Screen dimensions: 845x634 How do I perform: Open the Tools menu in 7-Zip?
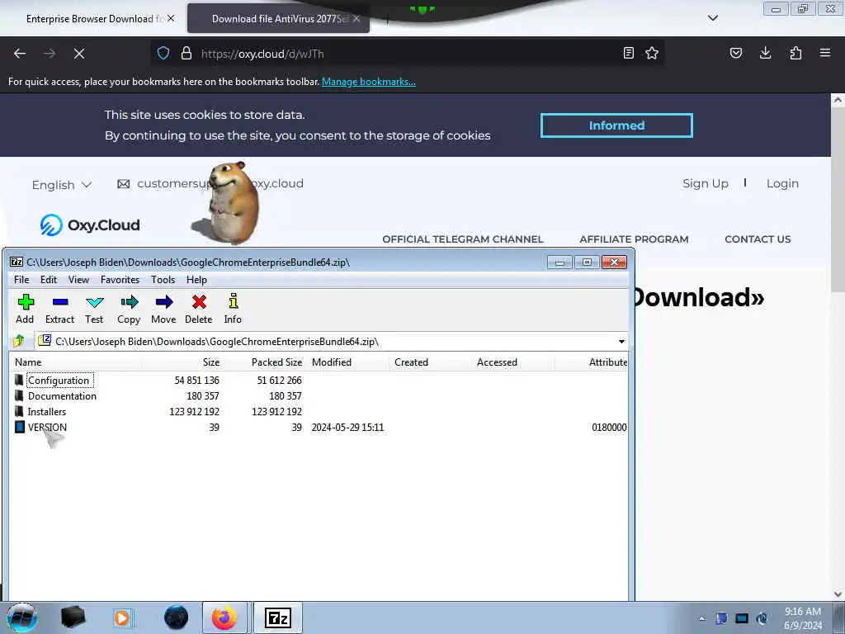(163, 280)
